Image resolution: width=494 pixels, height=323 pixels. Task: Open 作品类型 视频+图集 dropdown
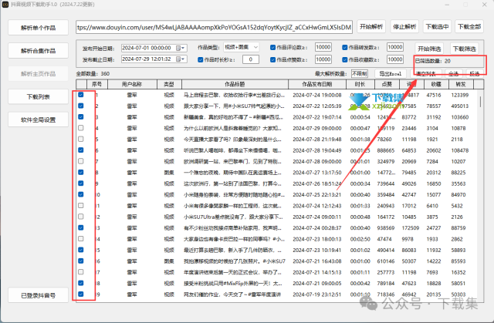242,47
